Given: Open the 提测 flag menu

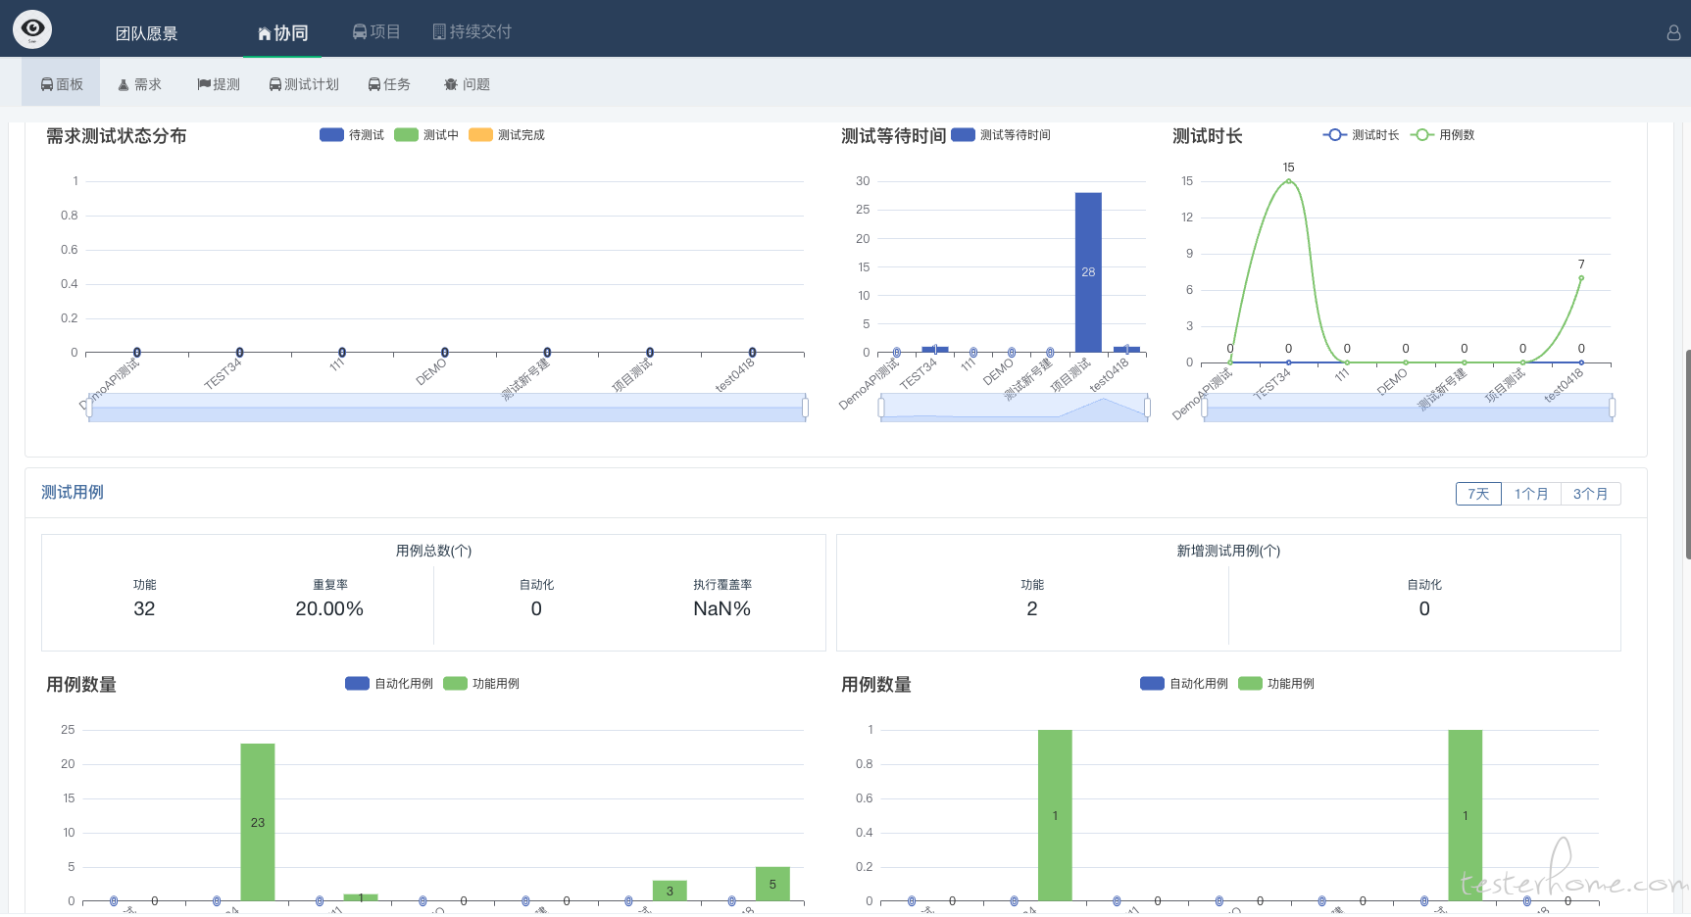Looking at the screenshot, I should (218, 84).
